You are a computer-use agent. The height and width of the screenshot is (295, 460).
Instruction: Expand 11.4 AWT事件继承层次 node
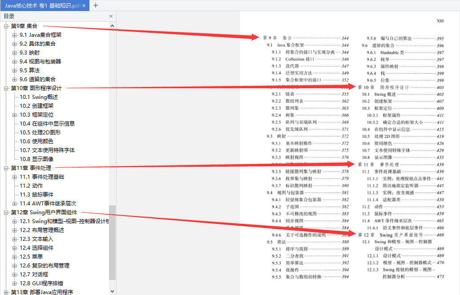[x=14, y=204]
